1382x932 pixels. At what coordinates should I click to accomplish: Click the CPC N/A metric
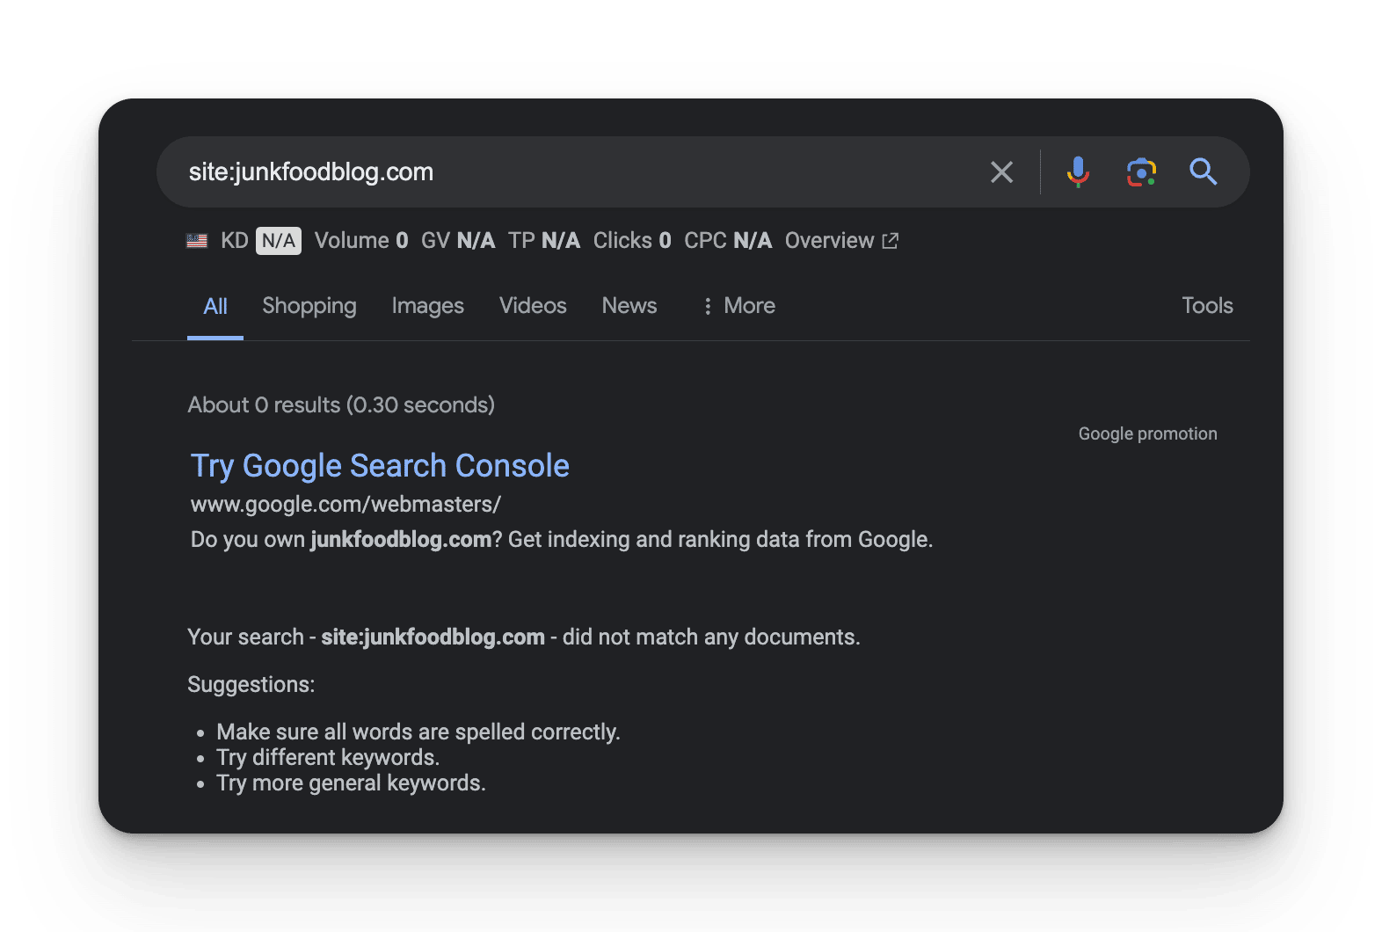[x=728, y=241]
